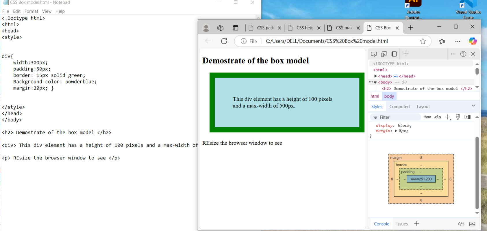Open the Console drawer tab
Screen dimensions: 487x231
pyautogui.click(x=382, y=224)
